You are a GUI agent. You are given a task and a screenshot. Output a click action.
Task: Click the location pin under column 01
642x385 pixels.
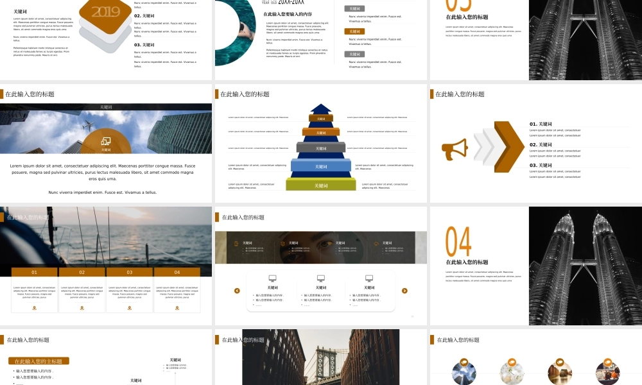point(35,308)
